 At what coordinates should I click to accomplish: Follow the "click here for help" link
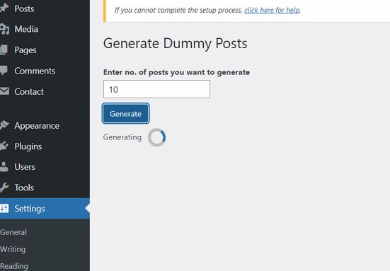pyautogui.click(x=272, y=10)
